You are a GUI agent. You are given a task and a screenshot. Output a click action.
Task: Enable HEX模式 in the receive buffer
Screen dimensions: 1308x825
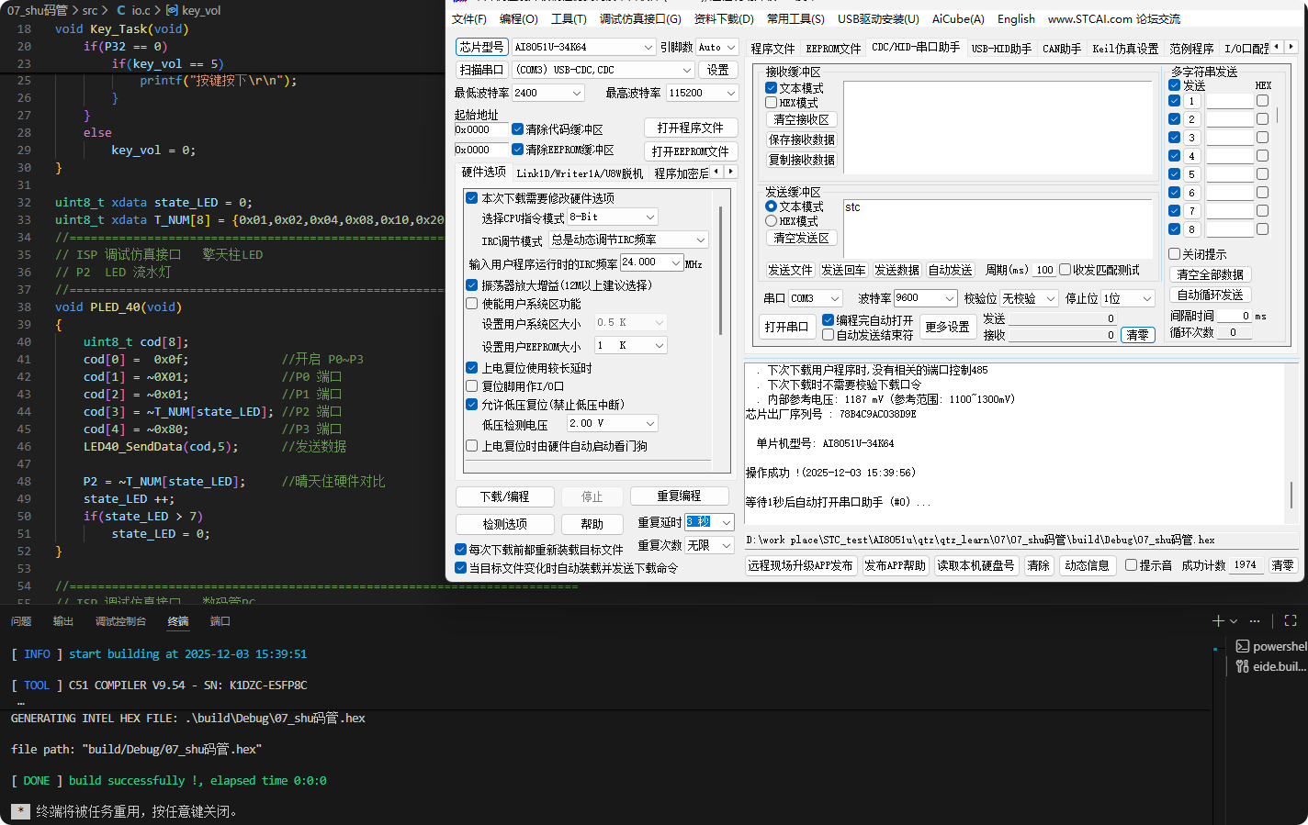pyautogui.click(x=772, y=103)
